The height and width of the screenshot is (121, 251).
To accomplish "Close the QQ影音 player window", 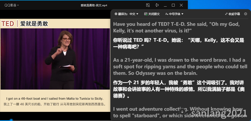I will coord(181,5).
